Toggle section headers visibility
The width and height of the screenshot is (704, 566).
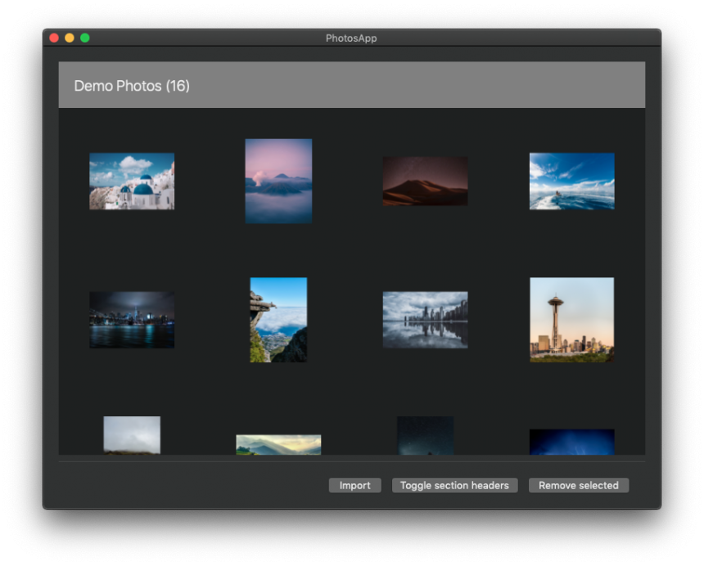pos(454,485)
